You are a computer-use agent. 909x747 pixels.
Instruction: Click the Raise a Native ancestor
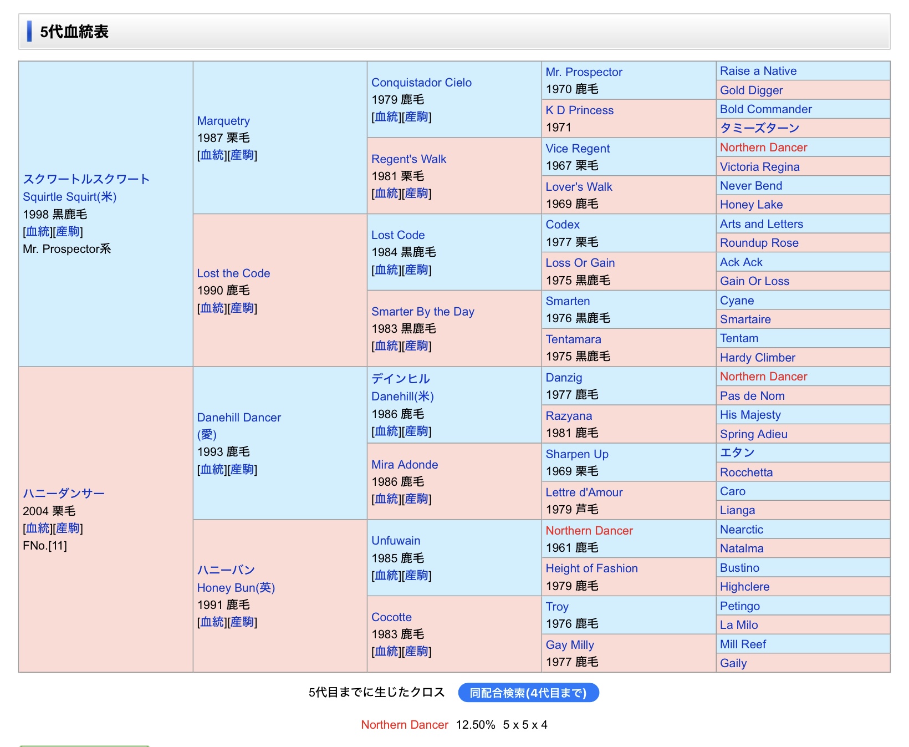click(758, 71)
